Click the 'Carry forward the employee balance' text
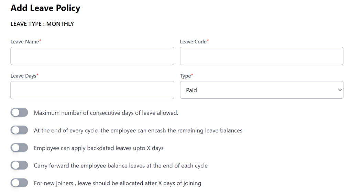352x195 pixels. pos(121,166)
